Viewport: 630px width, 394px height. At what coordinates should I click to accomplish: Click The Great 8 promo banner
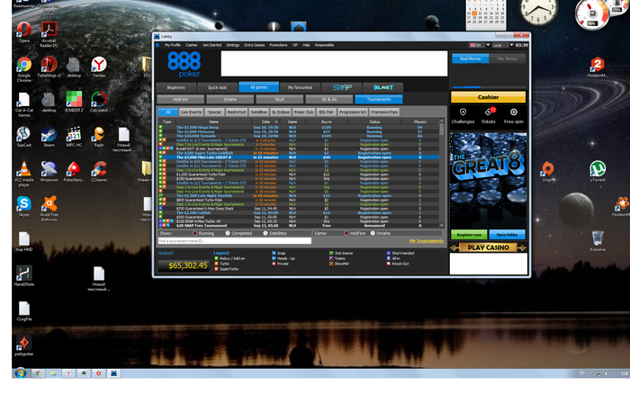(x=488, y=181)
